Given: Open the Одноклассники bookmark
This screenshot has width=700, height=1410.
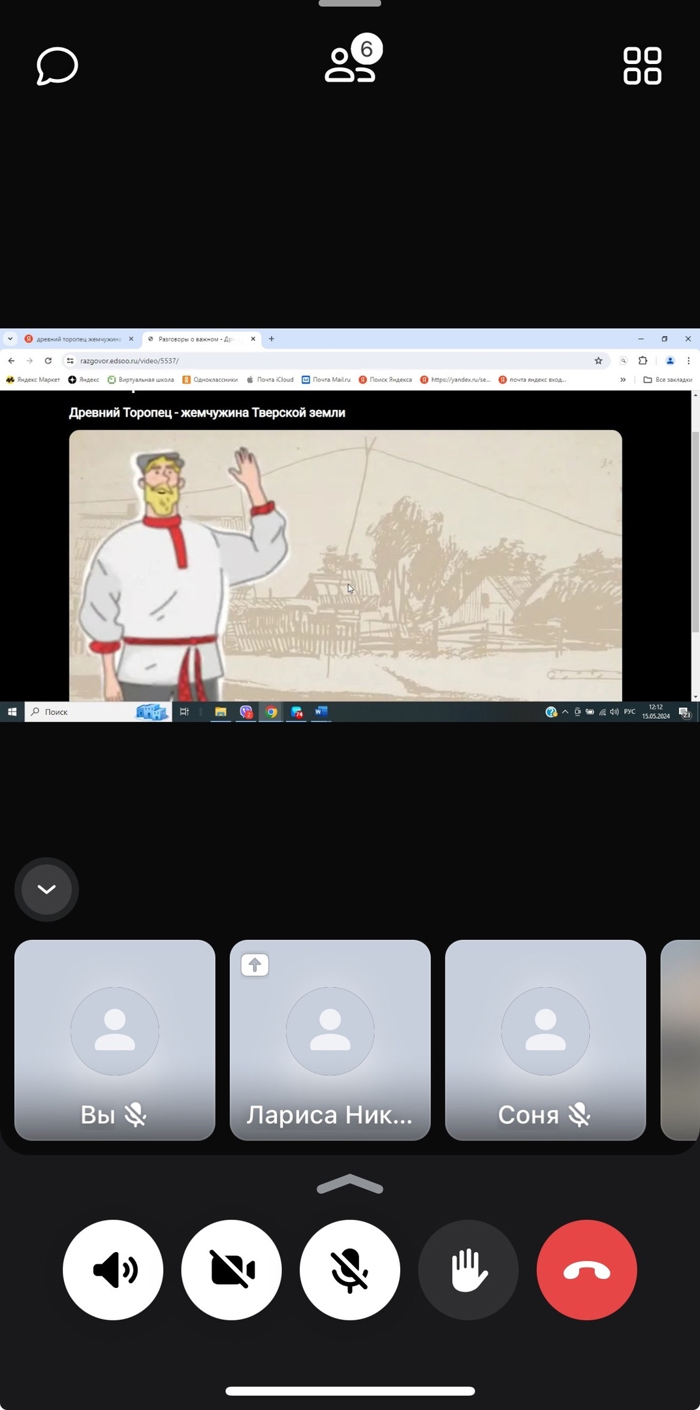Looking at the screenshot, I should [210, 379].
